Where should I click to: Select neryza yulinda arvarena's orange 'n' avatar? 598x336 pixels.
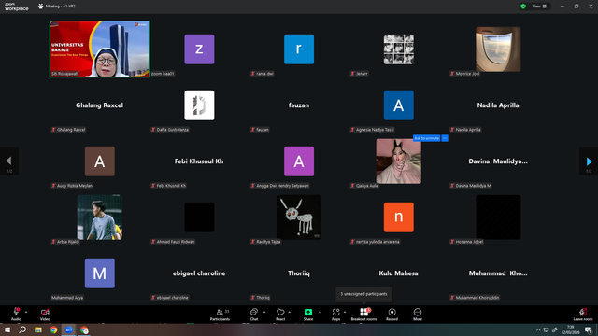399,217
